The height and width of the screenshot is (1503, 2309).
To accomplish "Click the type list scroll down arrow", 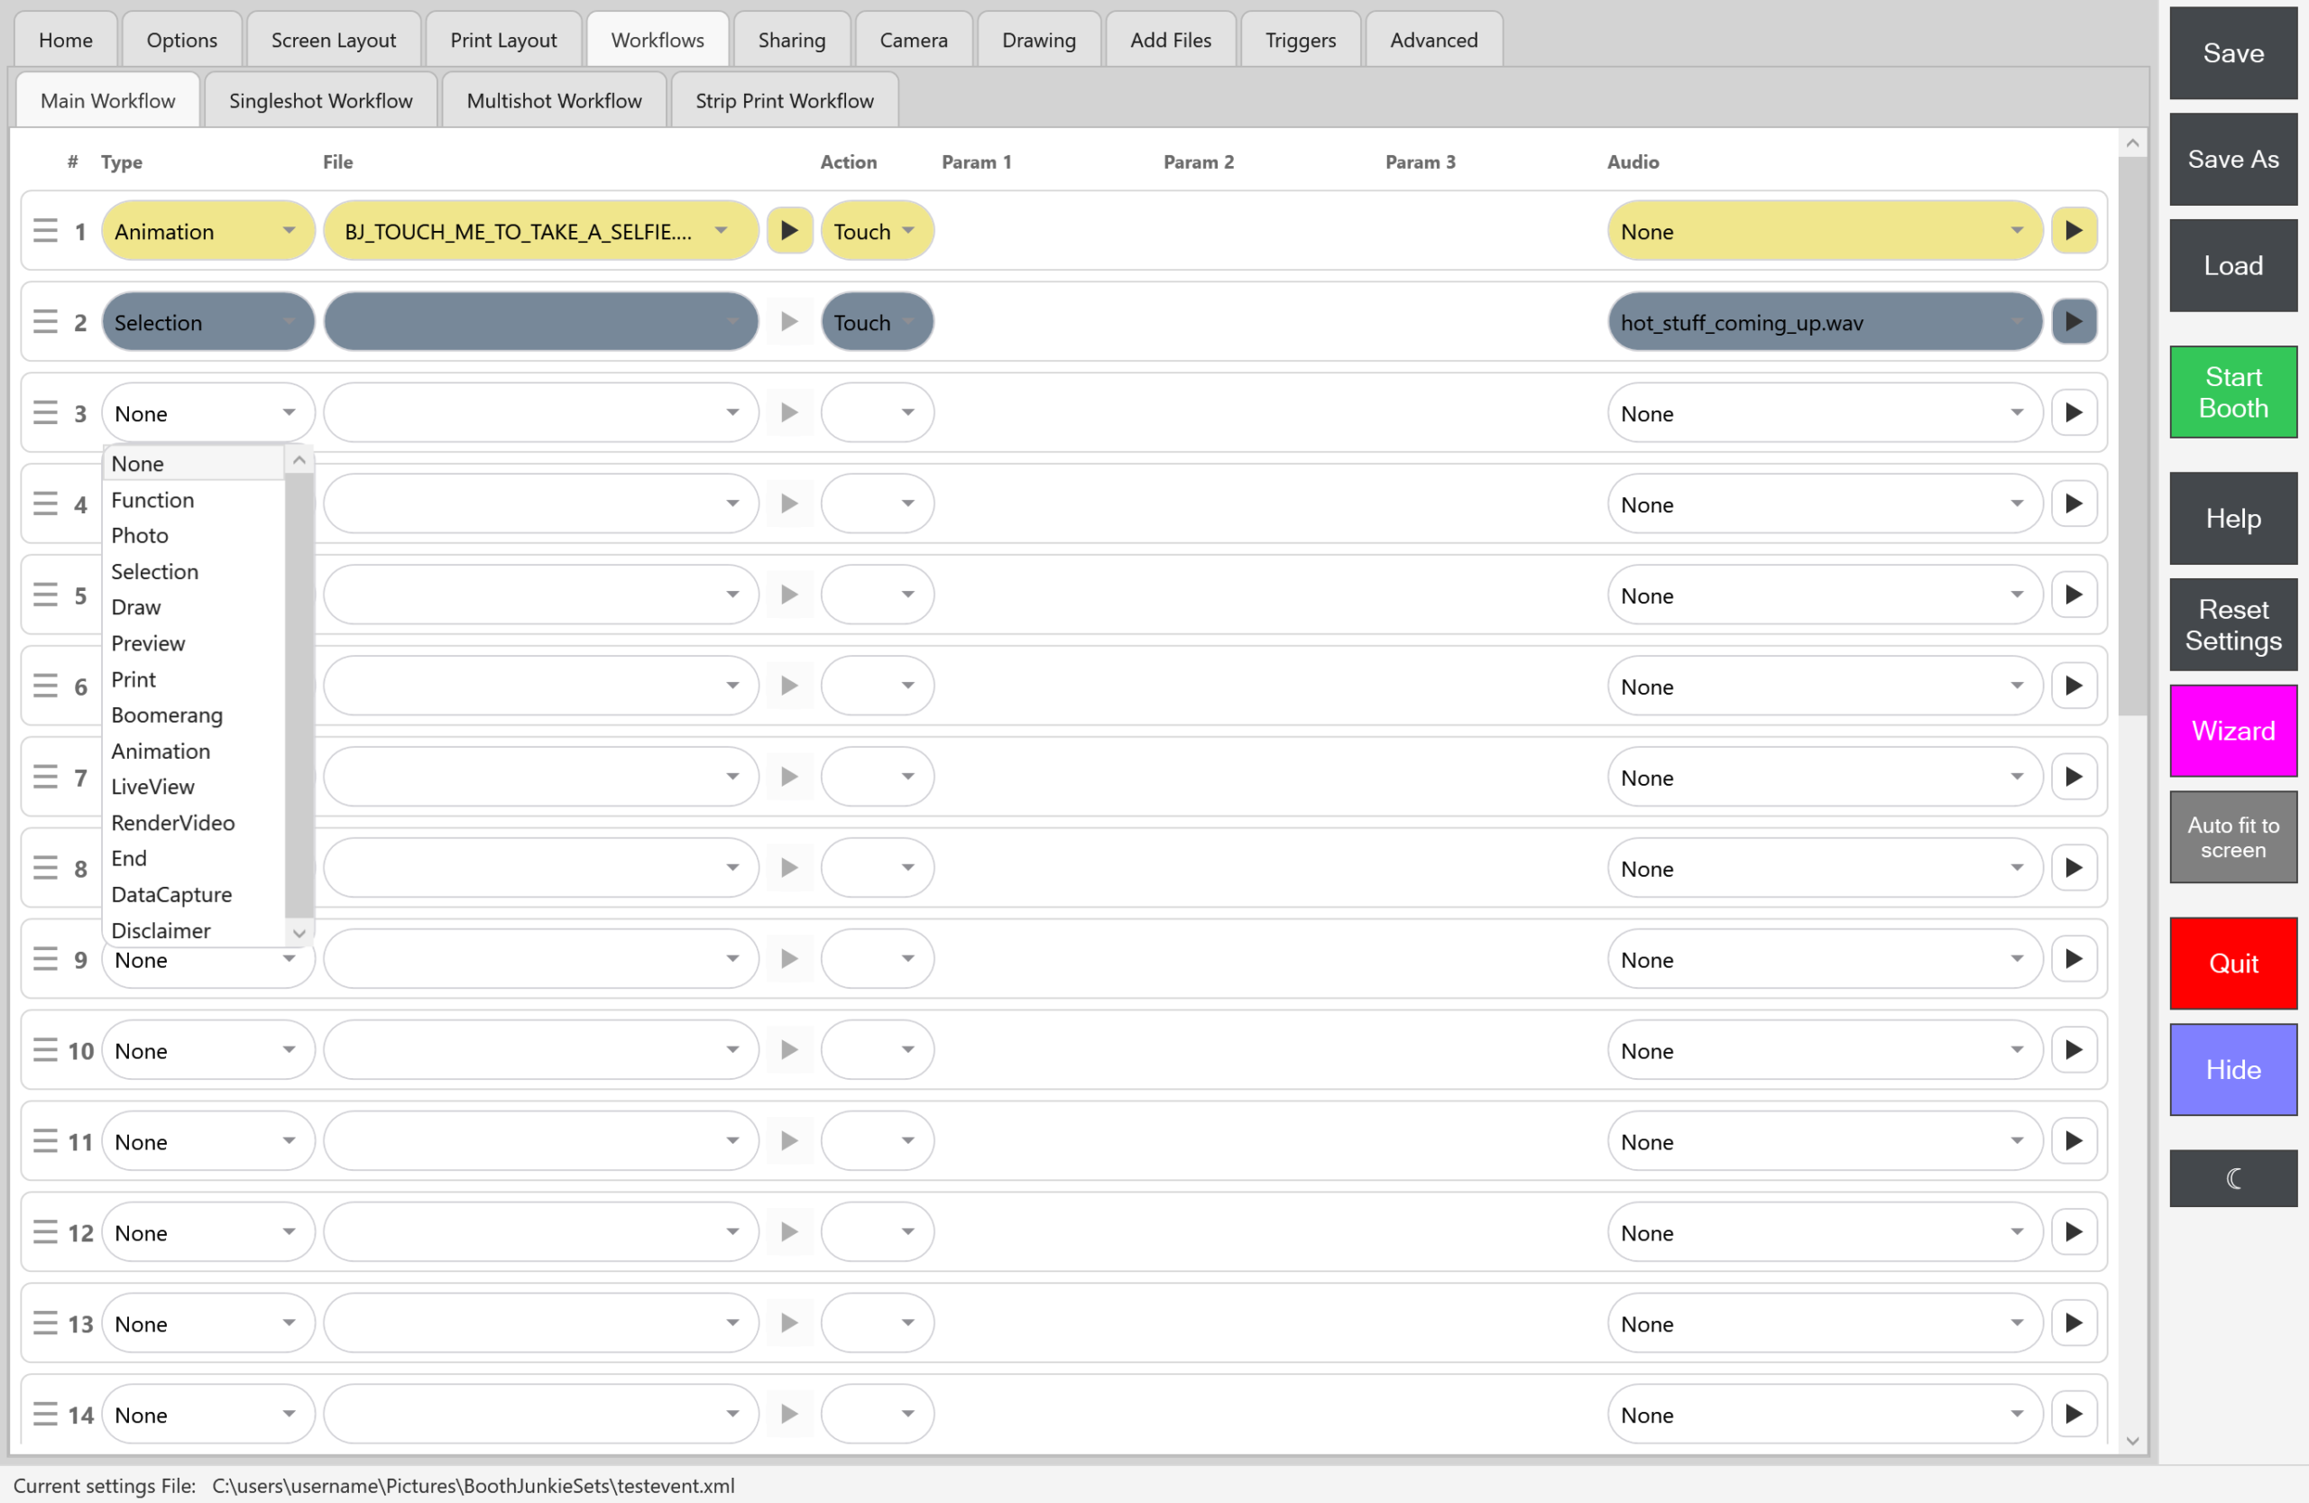I will coord(299,933).
